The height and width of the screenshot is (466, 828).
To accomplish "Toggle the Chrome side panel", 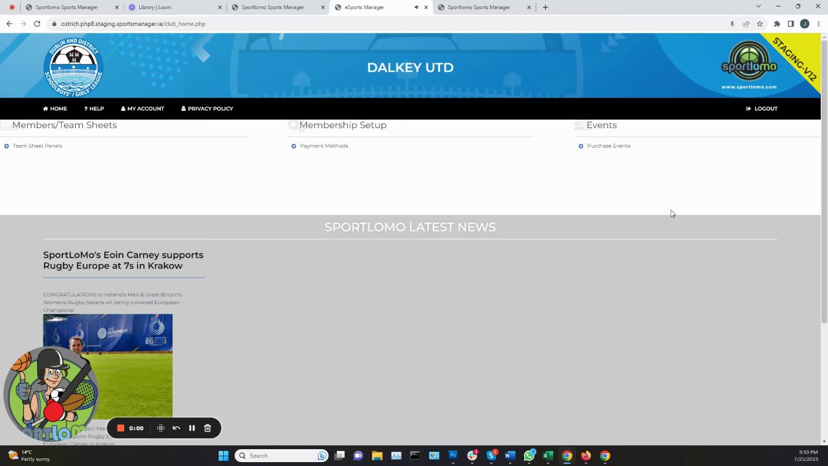I will 790,24.
